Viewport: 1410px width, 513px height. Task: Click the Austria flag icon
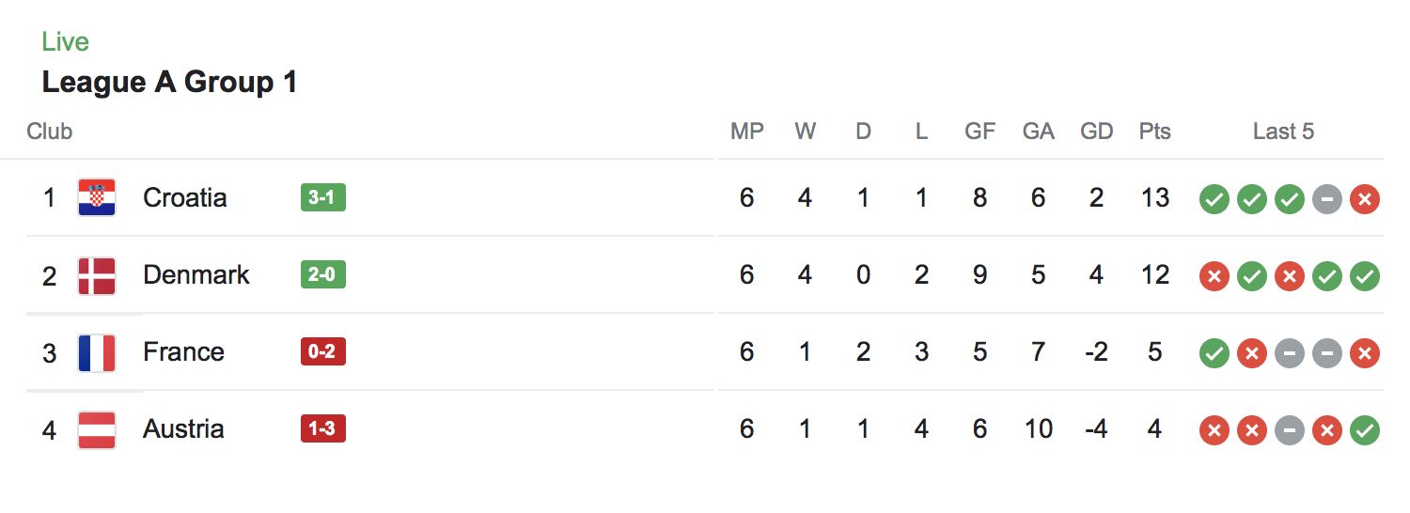pyautogui.click(x=97, y=429)
